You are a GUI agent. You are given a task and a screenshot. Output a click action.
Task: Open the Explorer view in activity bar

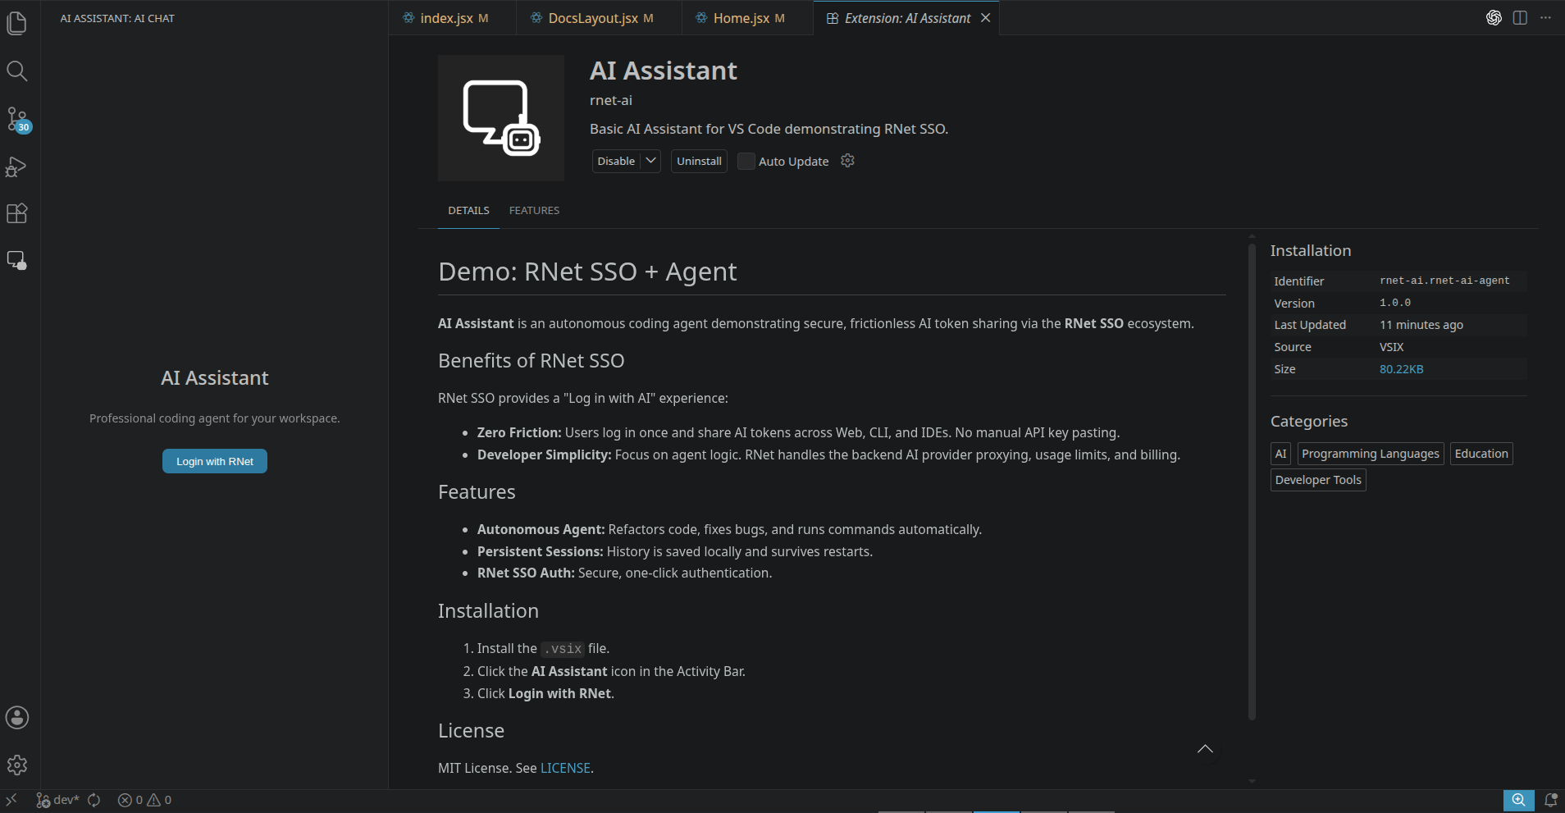pos(17,24)
